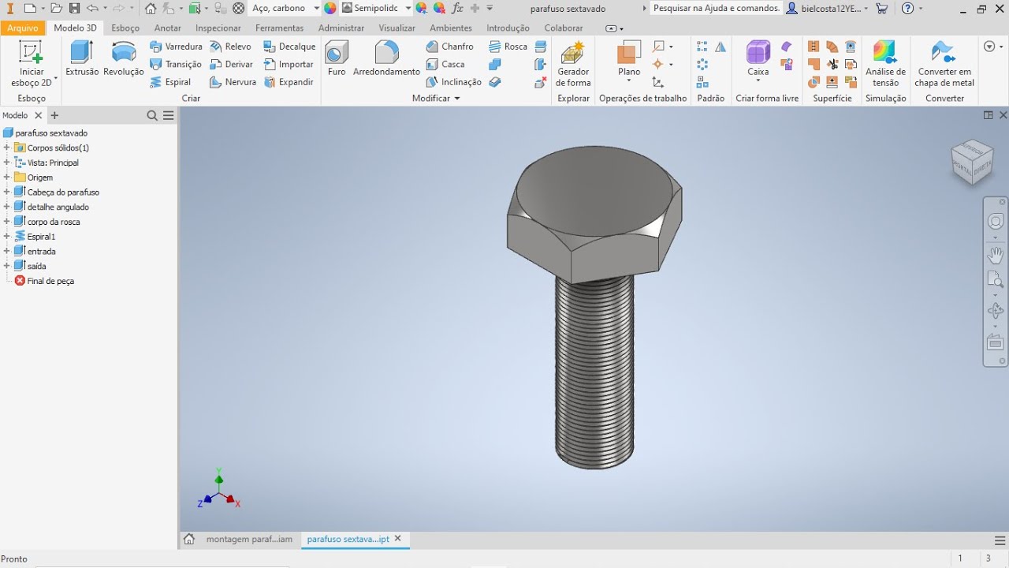The height and width of the screenshot is (568, 1009).
Task: Apply the Chanfro chamfer tool
Action: pyautogui.click(x=450, y=47)
